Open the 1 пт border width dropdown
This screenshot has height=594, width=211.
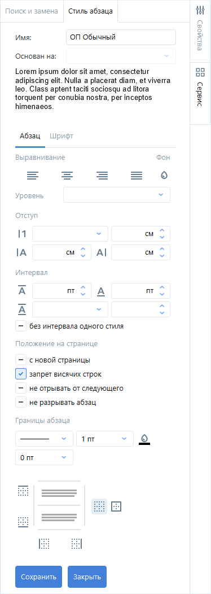105,439
